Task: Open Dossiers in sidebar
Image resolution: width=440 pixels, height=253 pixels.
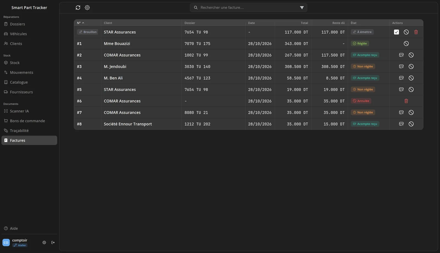Action: point(29,24)
